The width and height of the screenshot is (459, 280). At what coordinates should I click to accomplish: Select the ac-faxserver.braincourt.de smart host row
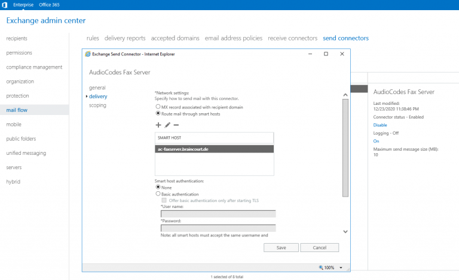click(213, 149)
